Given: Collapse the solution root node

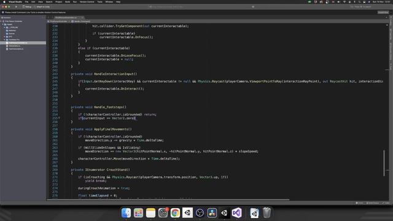Looking at the screenshot, I should click(x=1, y=21).
